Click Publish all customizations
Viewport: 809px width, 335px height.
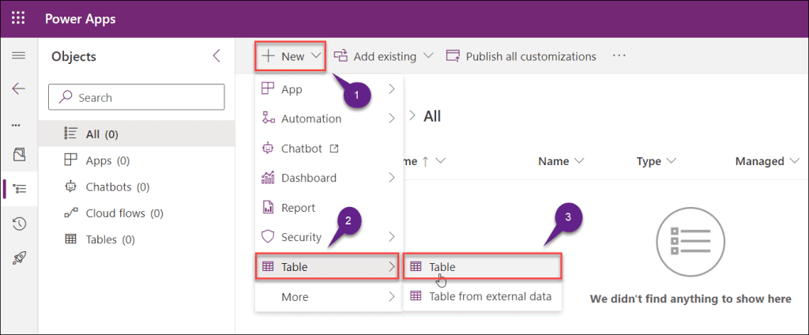click(521, 56)
